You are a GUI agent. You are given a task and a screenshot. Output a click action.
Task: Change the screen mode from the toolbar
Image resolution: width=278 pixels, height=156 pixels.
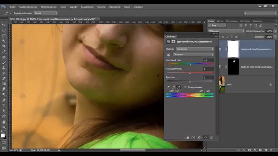(4, 148)
